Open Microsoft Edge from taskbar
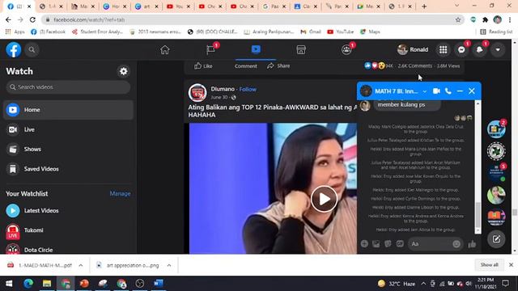 tap(28, 284)
